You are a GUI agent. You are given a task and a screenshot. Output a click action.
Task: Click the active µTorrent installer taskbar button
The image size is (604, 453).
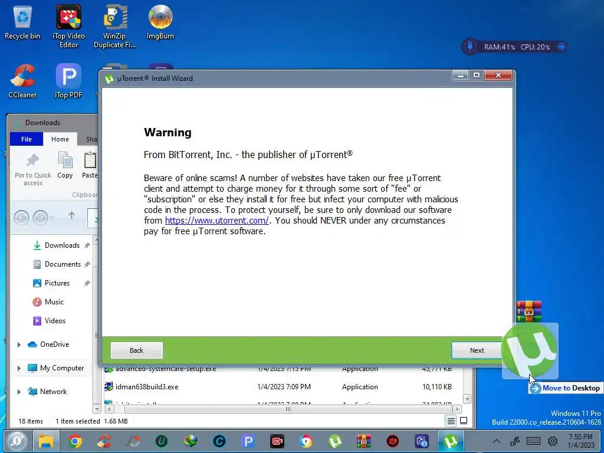pos(451,441)
